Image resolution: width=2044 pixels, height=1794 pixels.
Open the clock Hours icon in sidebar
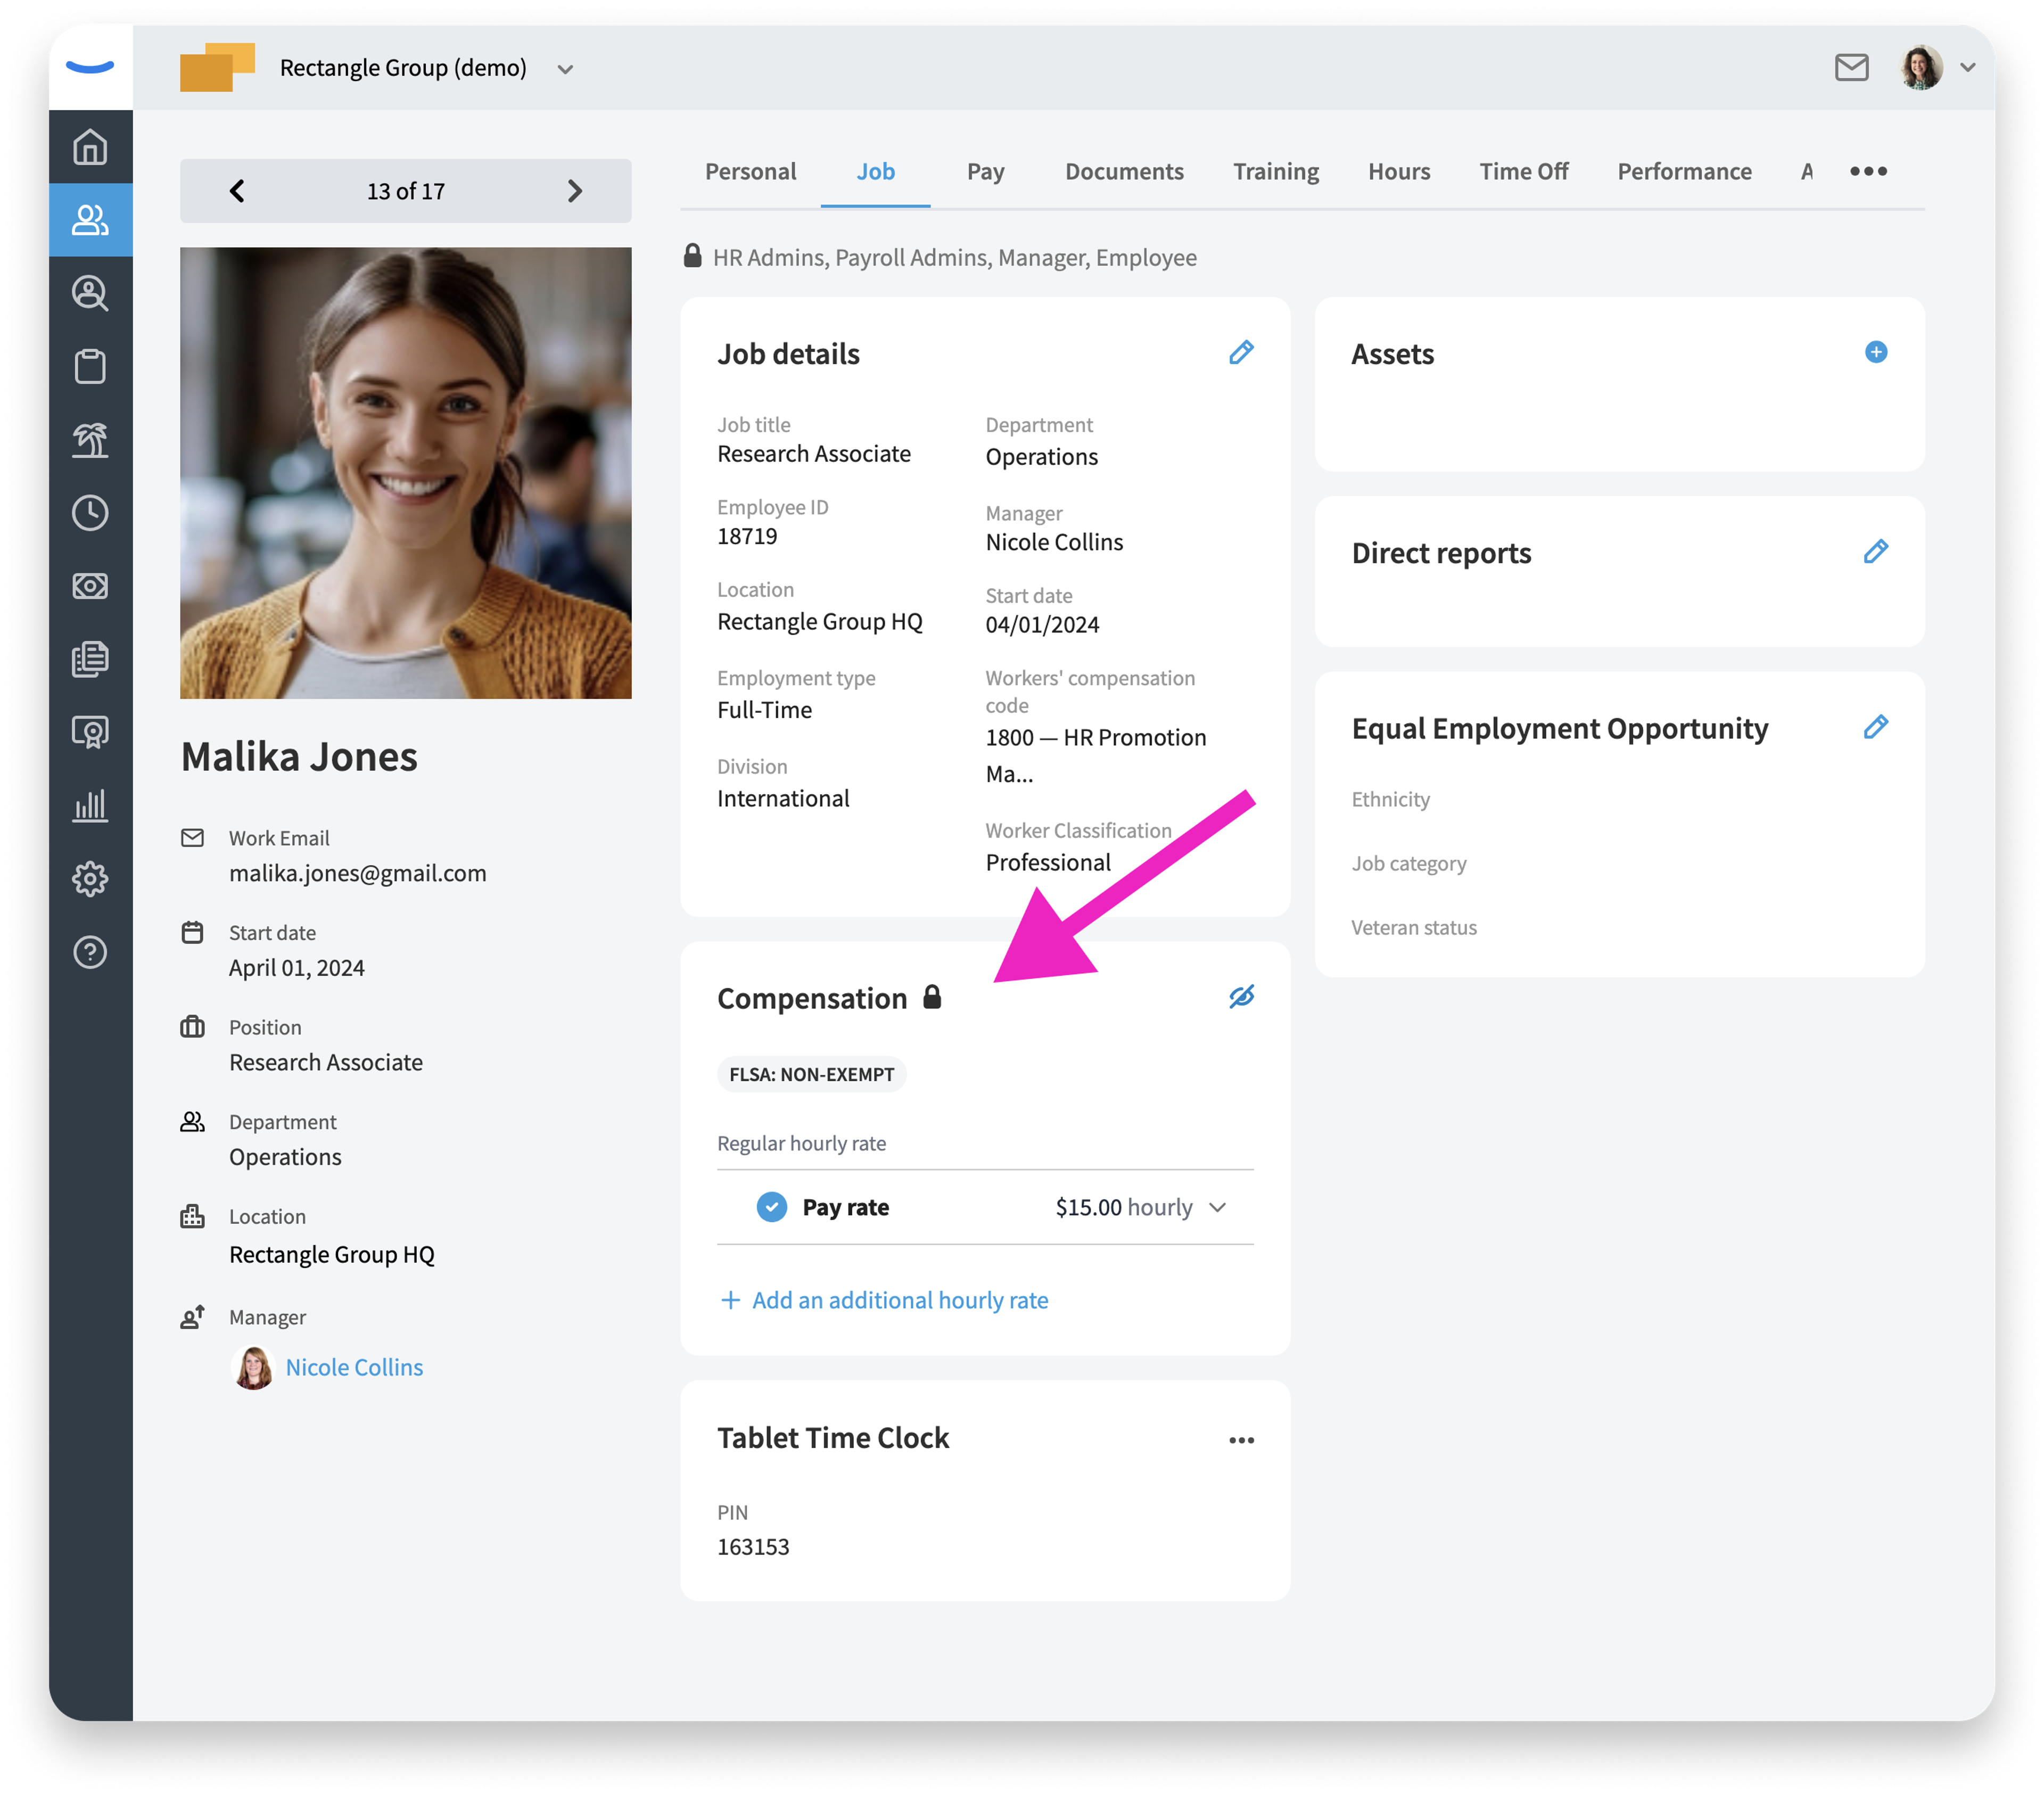[90, 513]
